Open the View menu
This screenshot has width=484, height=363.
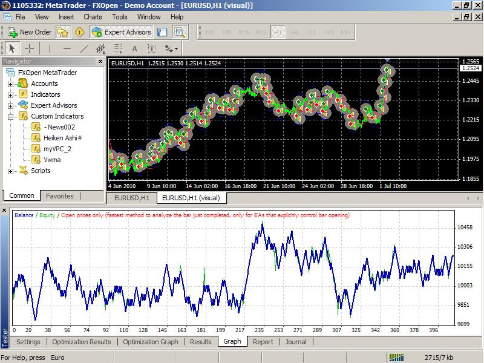[x=42, y=17]
